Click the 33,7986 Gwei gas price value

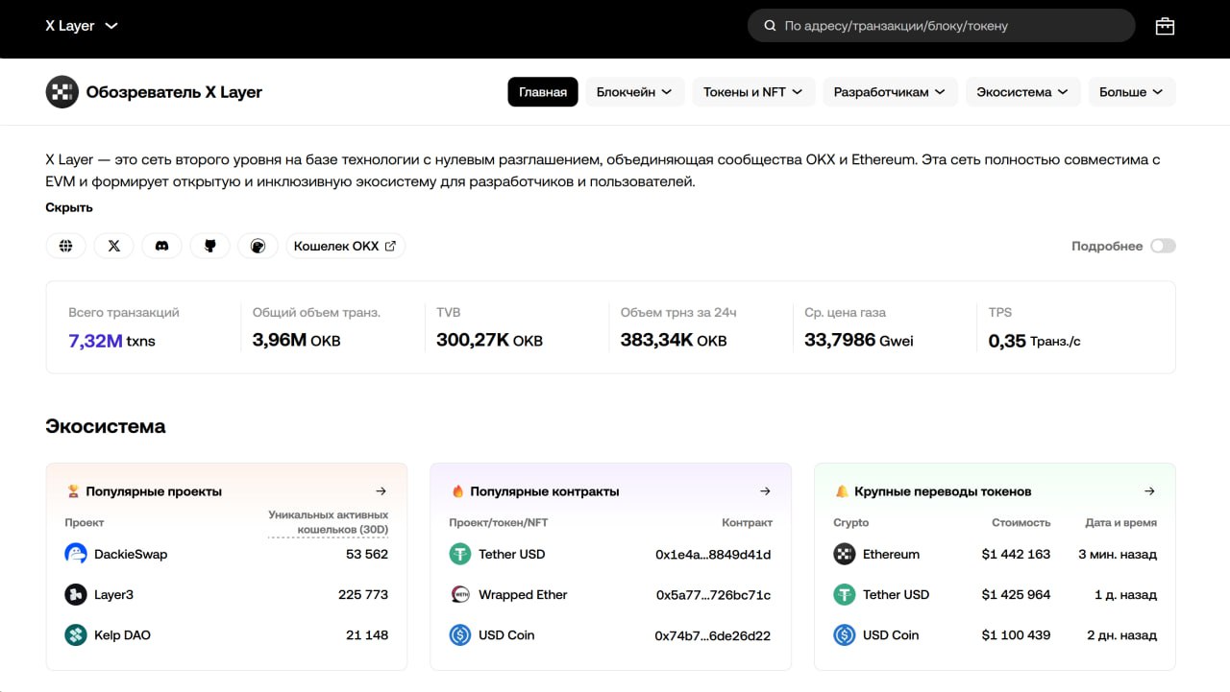click(859, 340)
